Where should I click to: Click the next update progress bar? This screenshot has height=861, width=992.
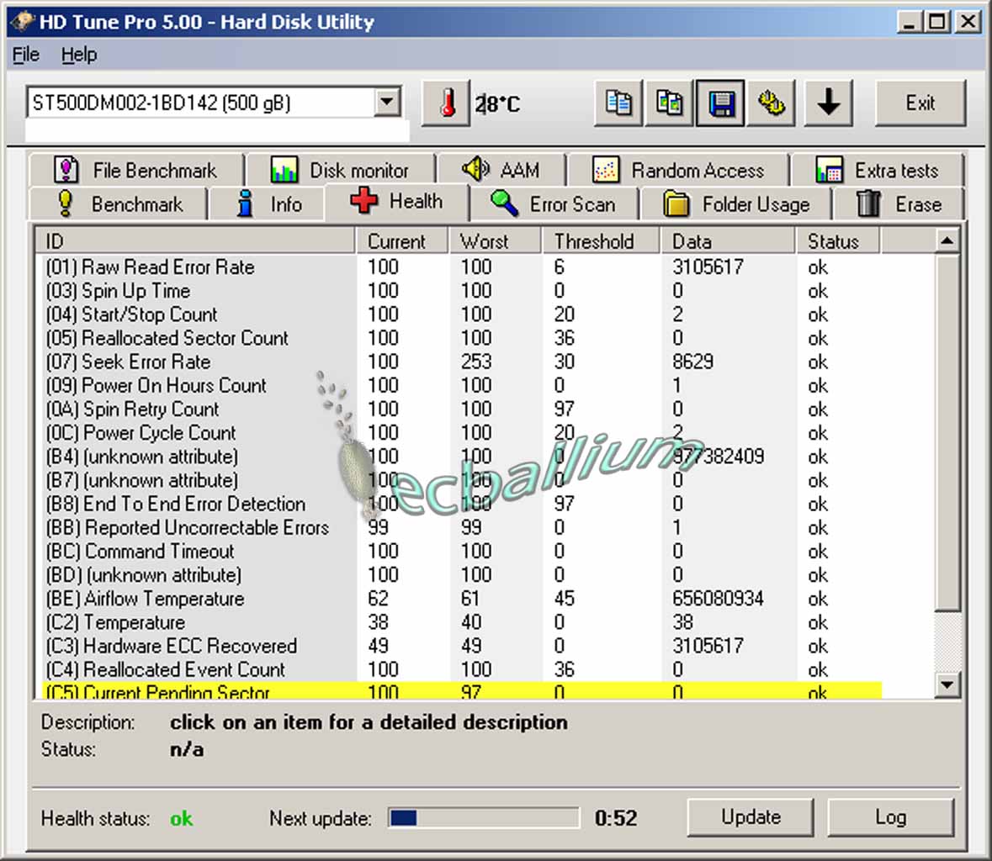[x=483, y=818]
